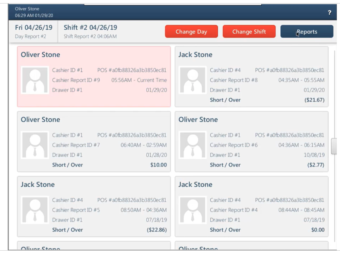Click Oliver Stone's avatar on the highlighted report

[x=34, y=80]
